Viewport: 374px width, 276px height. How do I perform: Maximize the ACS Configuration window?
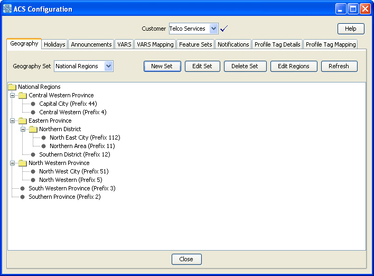click(353, 9)
